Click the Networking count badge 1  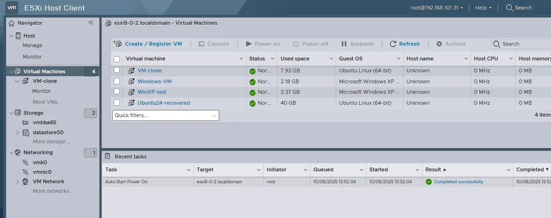91,153
